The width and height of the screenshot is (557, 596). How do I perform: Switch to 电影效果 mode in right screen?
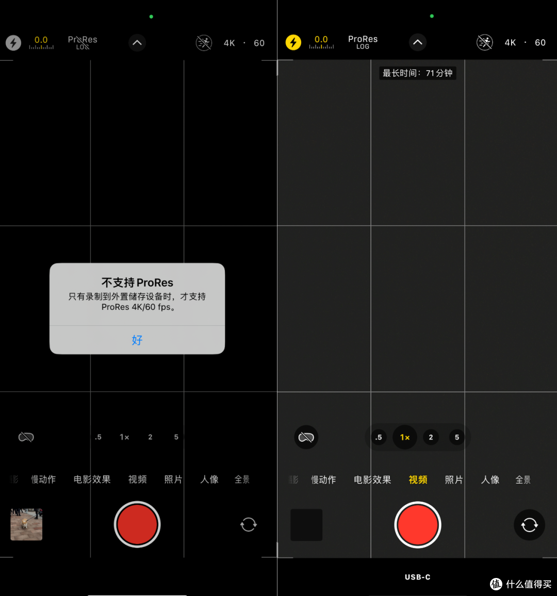click(x=372, y=480)
